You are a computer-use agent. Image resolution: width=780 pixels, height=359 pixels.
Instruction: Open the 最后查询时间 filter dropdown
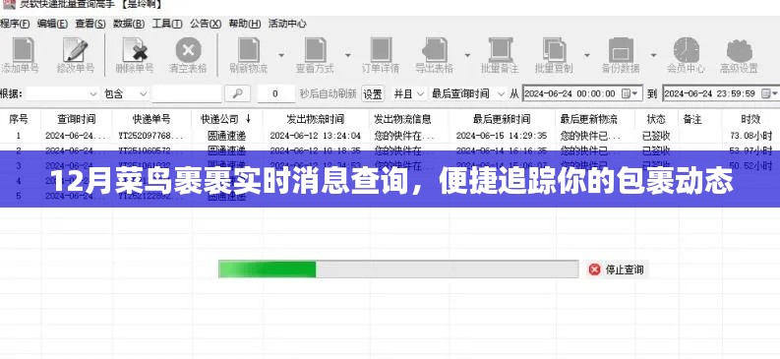pos(468,93)
